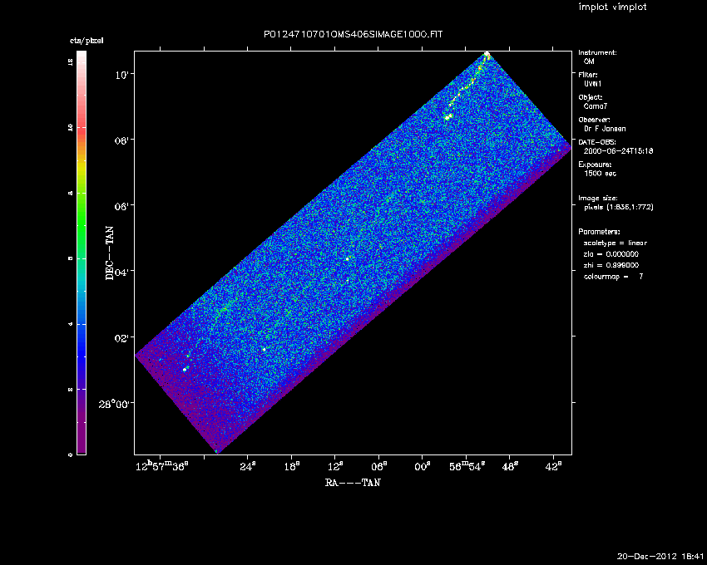The width and height of the screenshot is (707, 565).
Task: Select the date value '2000-06-24T15:18'
Action: click(618, 151)
